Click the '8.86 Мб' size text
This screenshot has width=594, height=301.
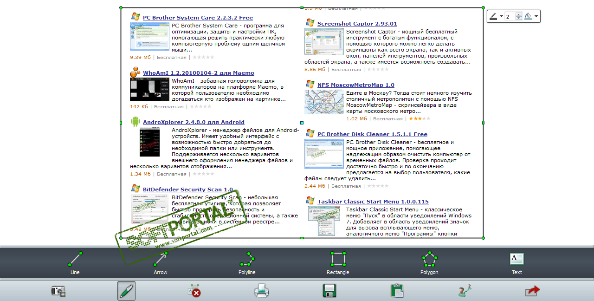coord(315,70)
